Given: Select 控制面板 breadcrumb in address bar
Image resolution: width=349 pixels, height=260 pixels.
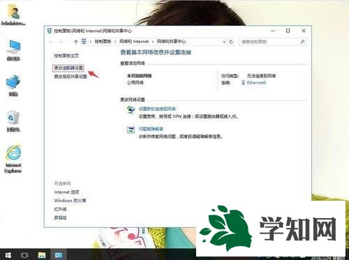Looking at the screenshot, I should click(103, 42).
